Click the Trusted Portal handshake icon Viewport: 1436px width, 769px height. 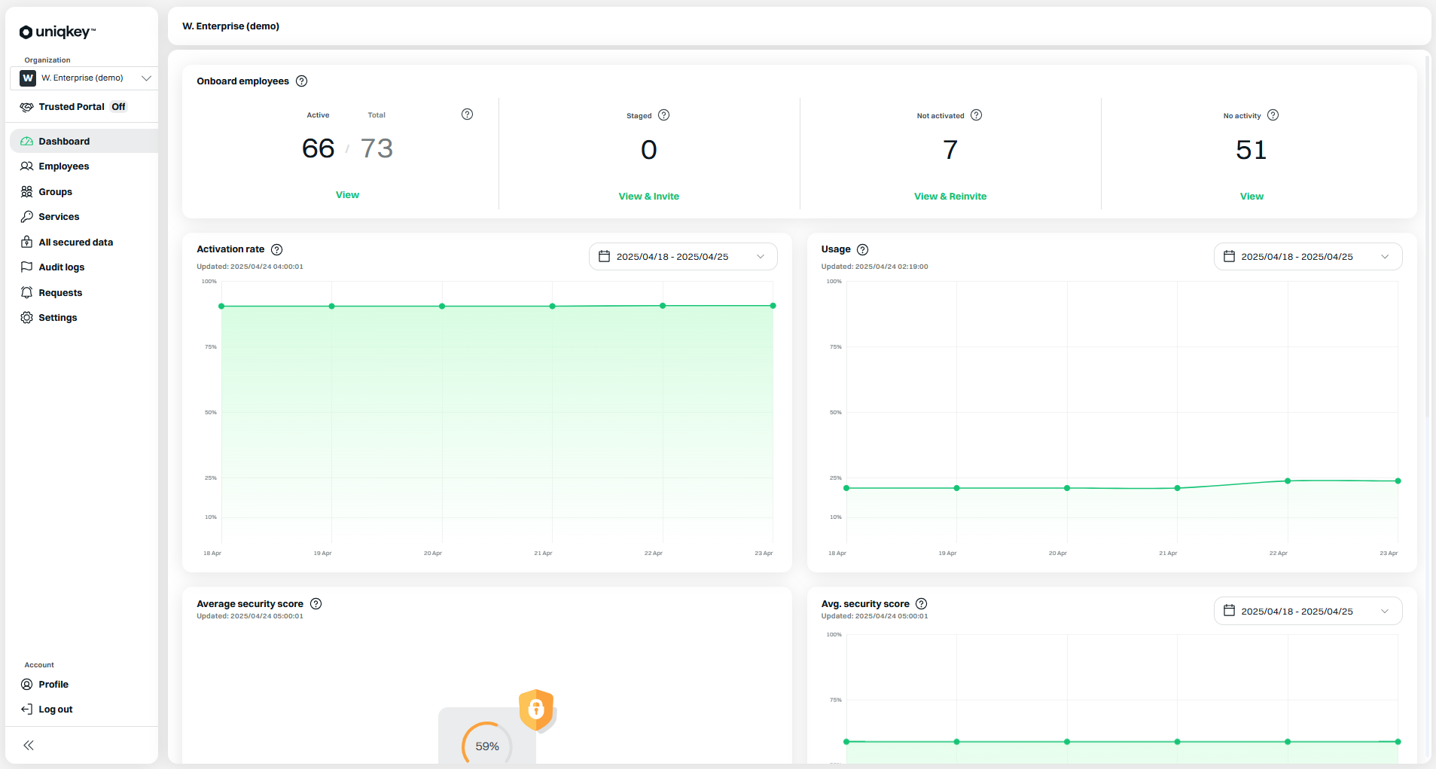(x=27, y=107)
